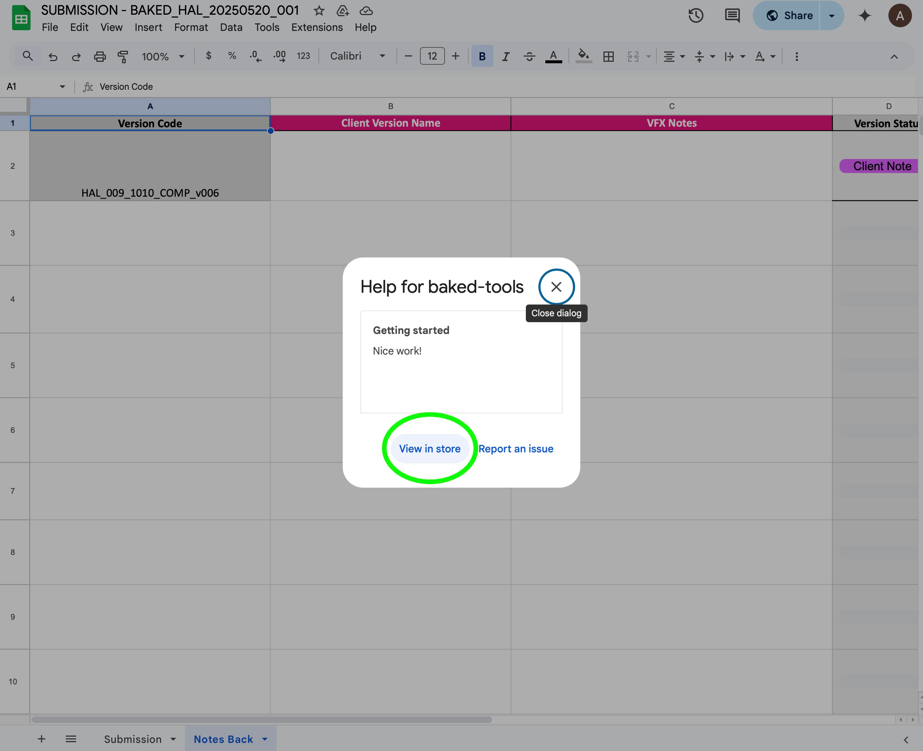Toggle bold formatting button

(482, 56)
